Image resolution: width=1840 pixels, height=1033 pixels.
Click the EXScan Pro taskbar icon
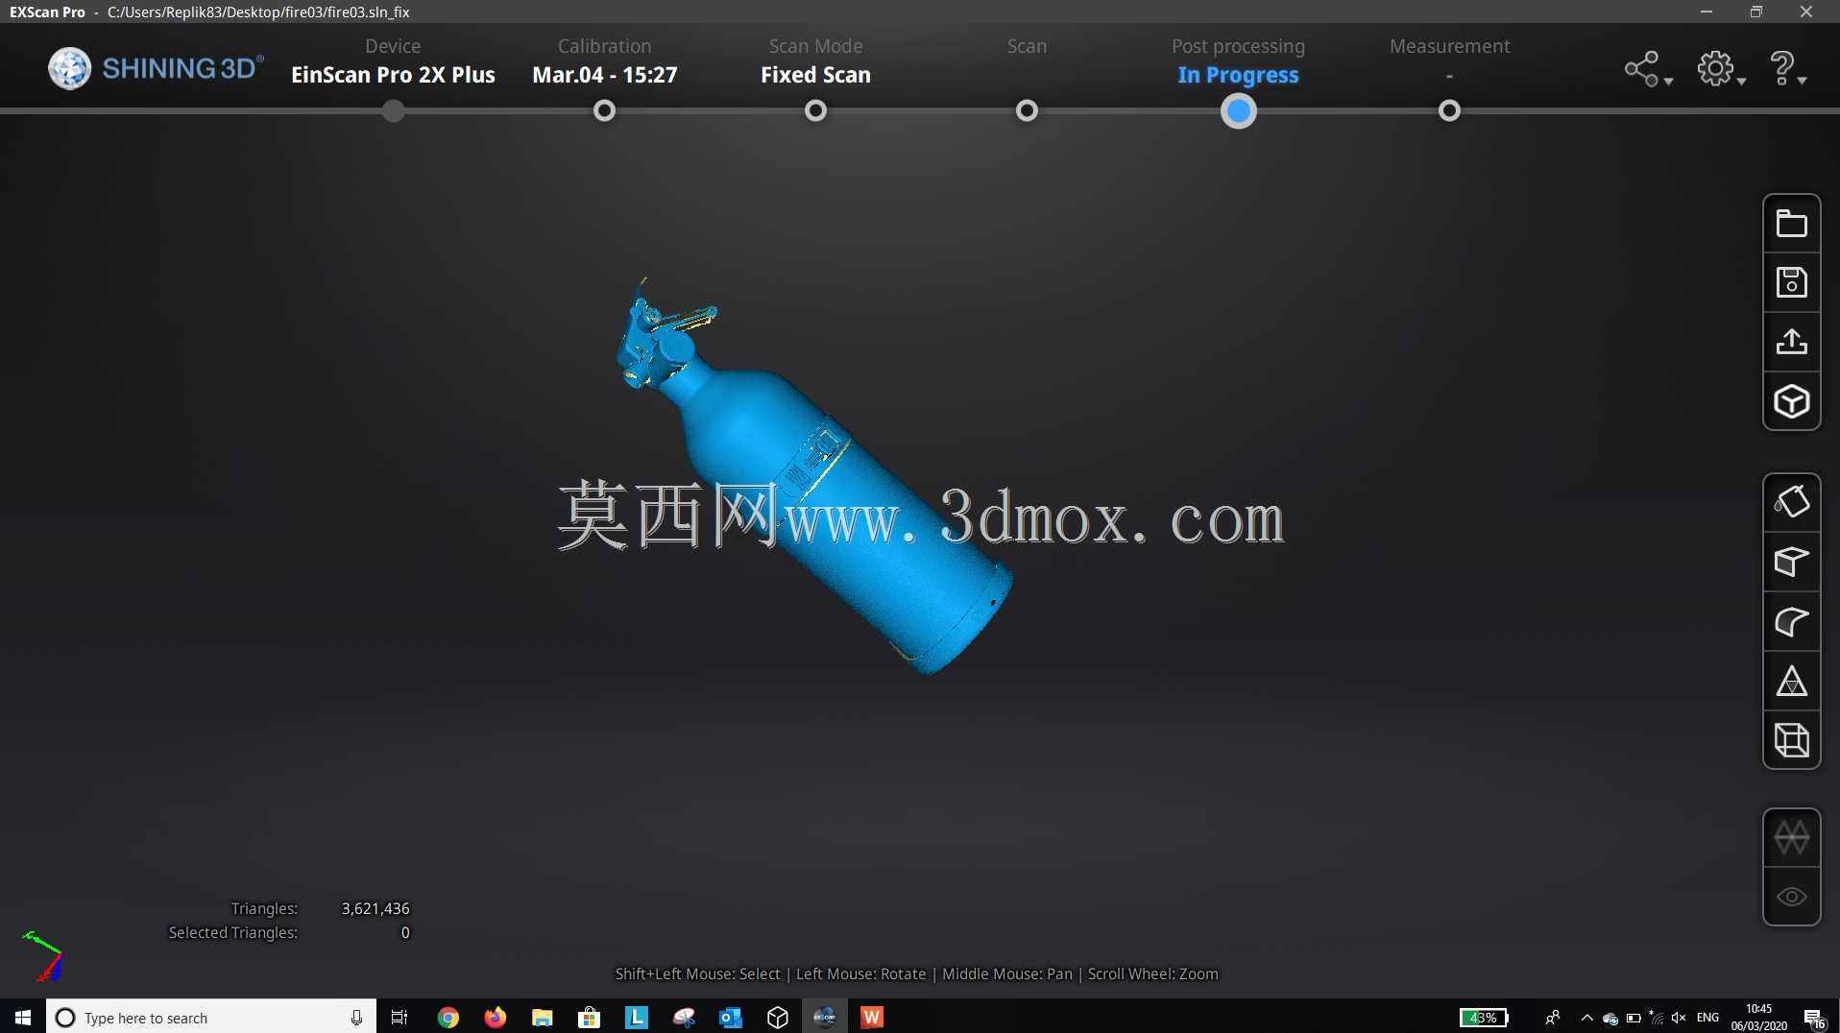pos(825,1017)
